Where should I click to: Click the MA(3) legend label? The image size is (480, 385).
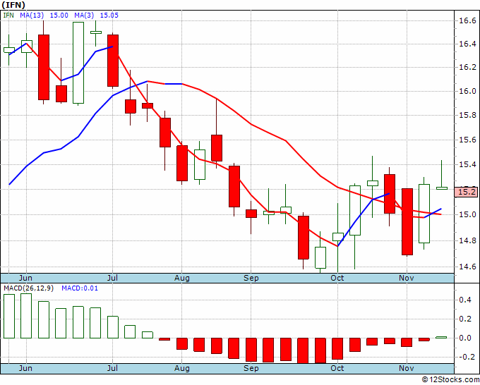pyautogui.click(x=84, y=16)
